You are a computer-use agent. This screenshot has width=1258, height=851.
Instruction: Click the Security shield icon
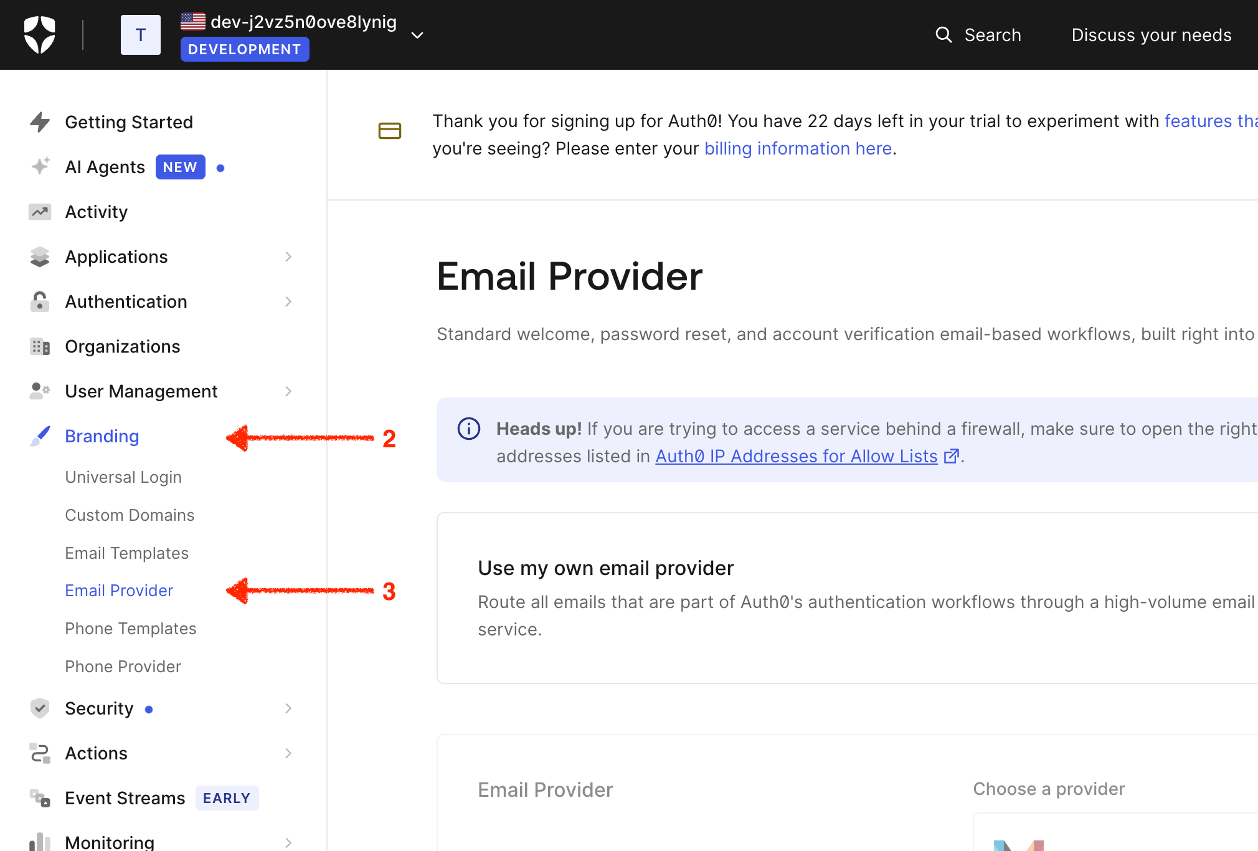pos(40,708)
